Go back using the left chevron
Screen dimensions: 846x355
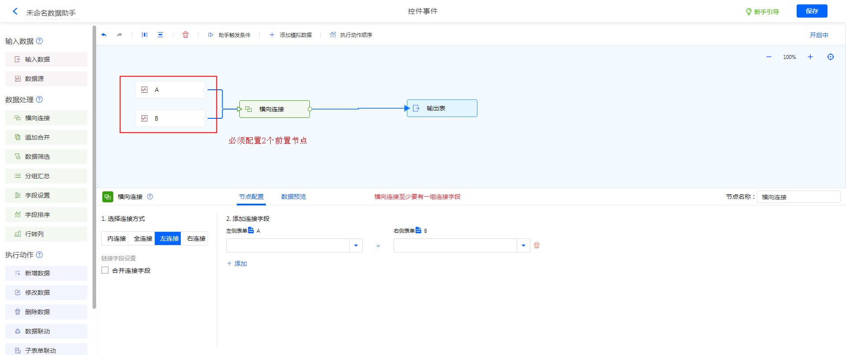pos(15,11)
